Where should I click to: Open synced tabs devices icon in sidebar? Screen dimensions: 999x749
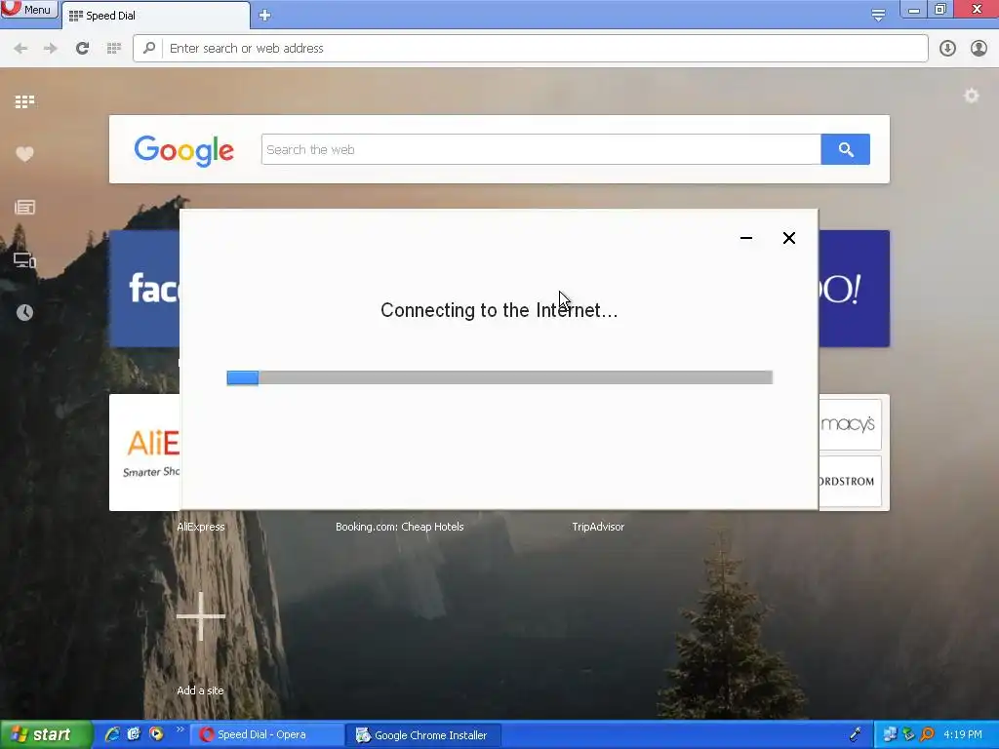click(24, 259)
